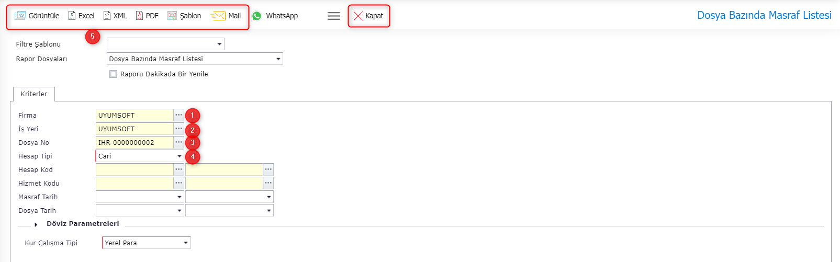Open Firma lookup ellipsis button
This screenshot has height=262, width=840.
coord(179,115)
